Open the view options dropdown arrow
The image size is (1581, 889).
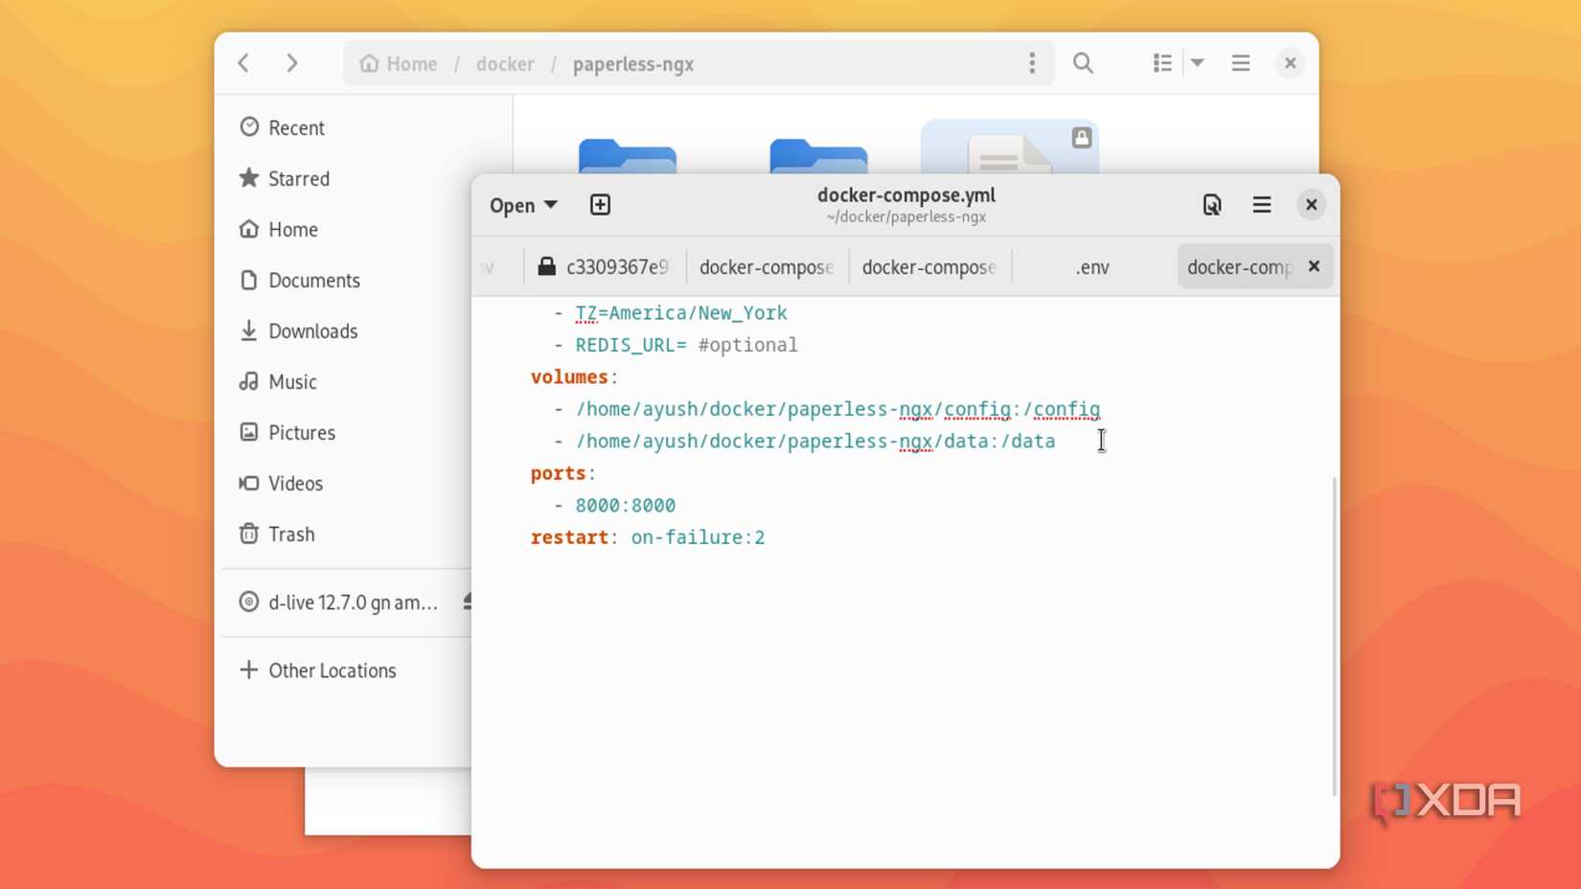tap(1198, 62)
